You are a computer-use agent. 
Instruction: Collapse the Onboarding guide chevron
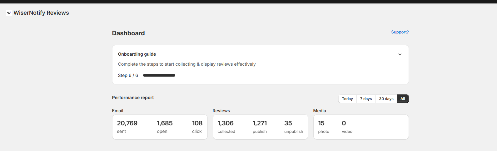(400, 54)
